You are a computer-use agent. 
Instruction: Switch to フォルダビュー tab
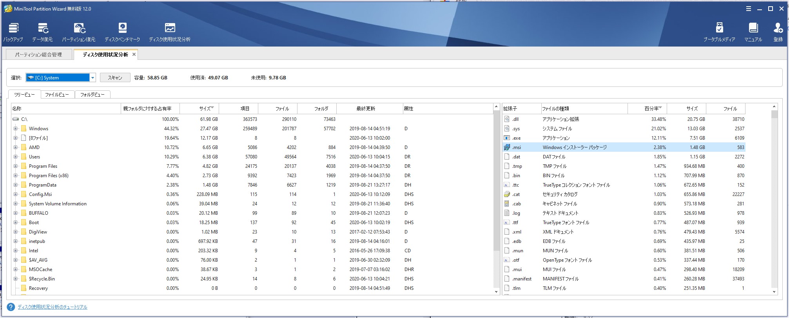[92, 95]
